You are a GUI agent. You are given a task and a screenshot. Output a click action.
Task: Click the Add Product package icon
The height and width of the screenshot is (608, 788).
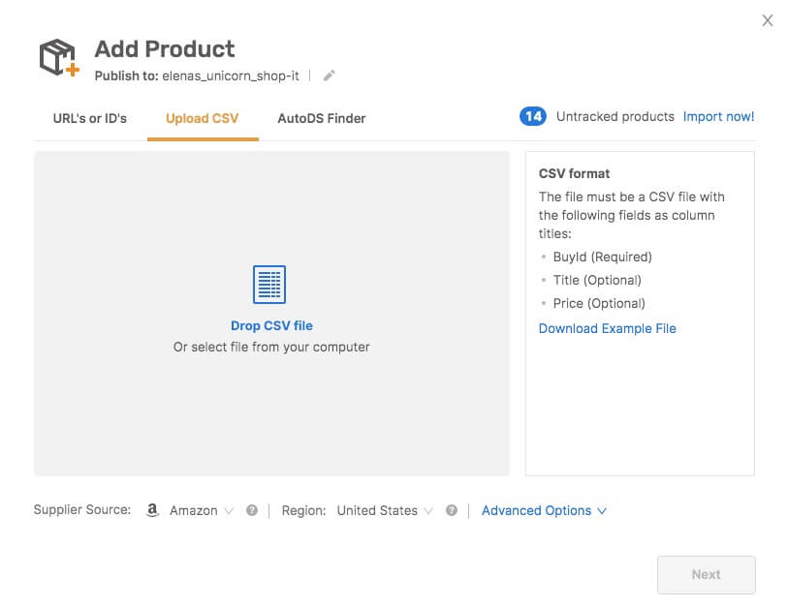point(57,57)
